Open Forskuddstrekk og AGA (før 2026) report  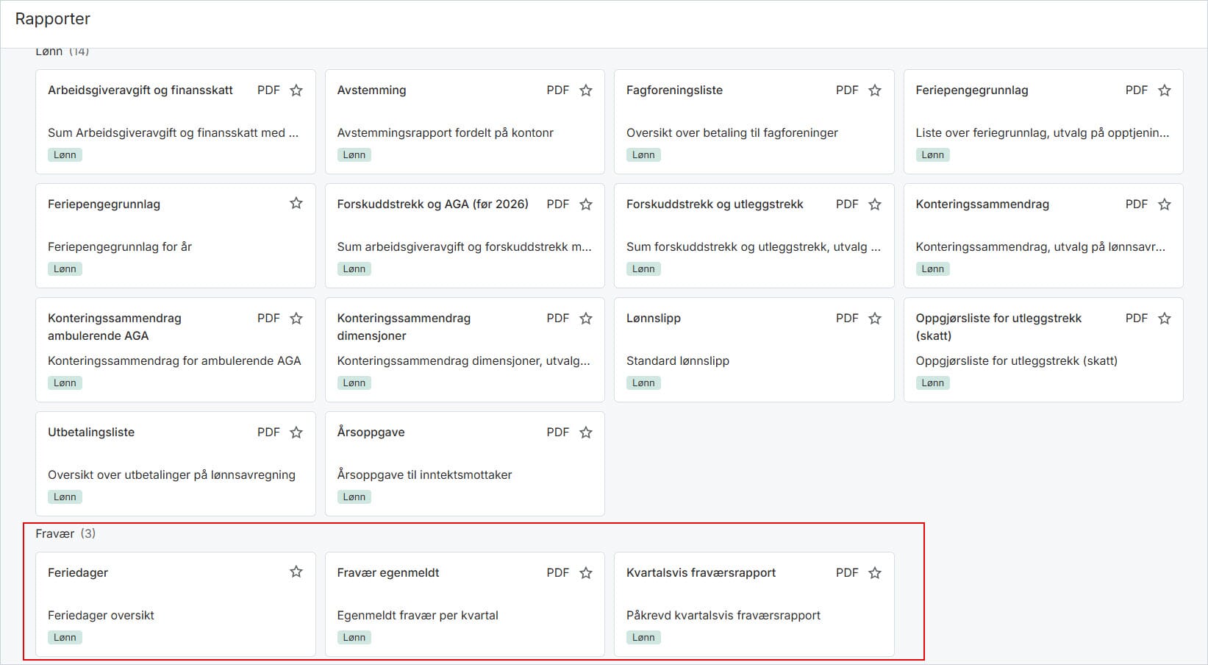[x=465, y=235]
